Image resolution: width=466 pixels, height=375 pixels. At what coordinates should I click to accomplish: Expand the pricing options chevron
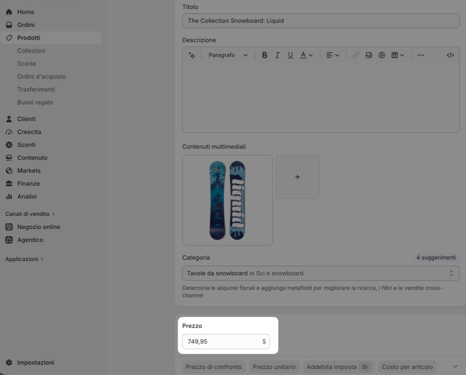pos(455,367)
